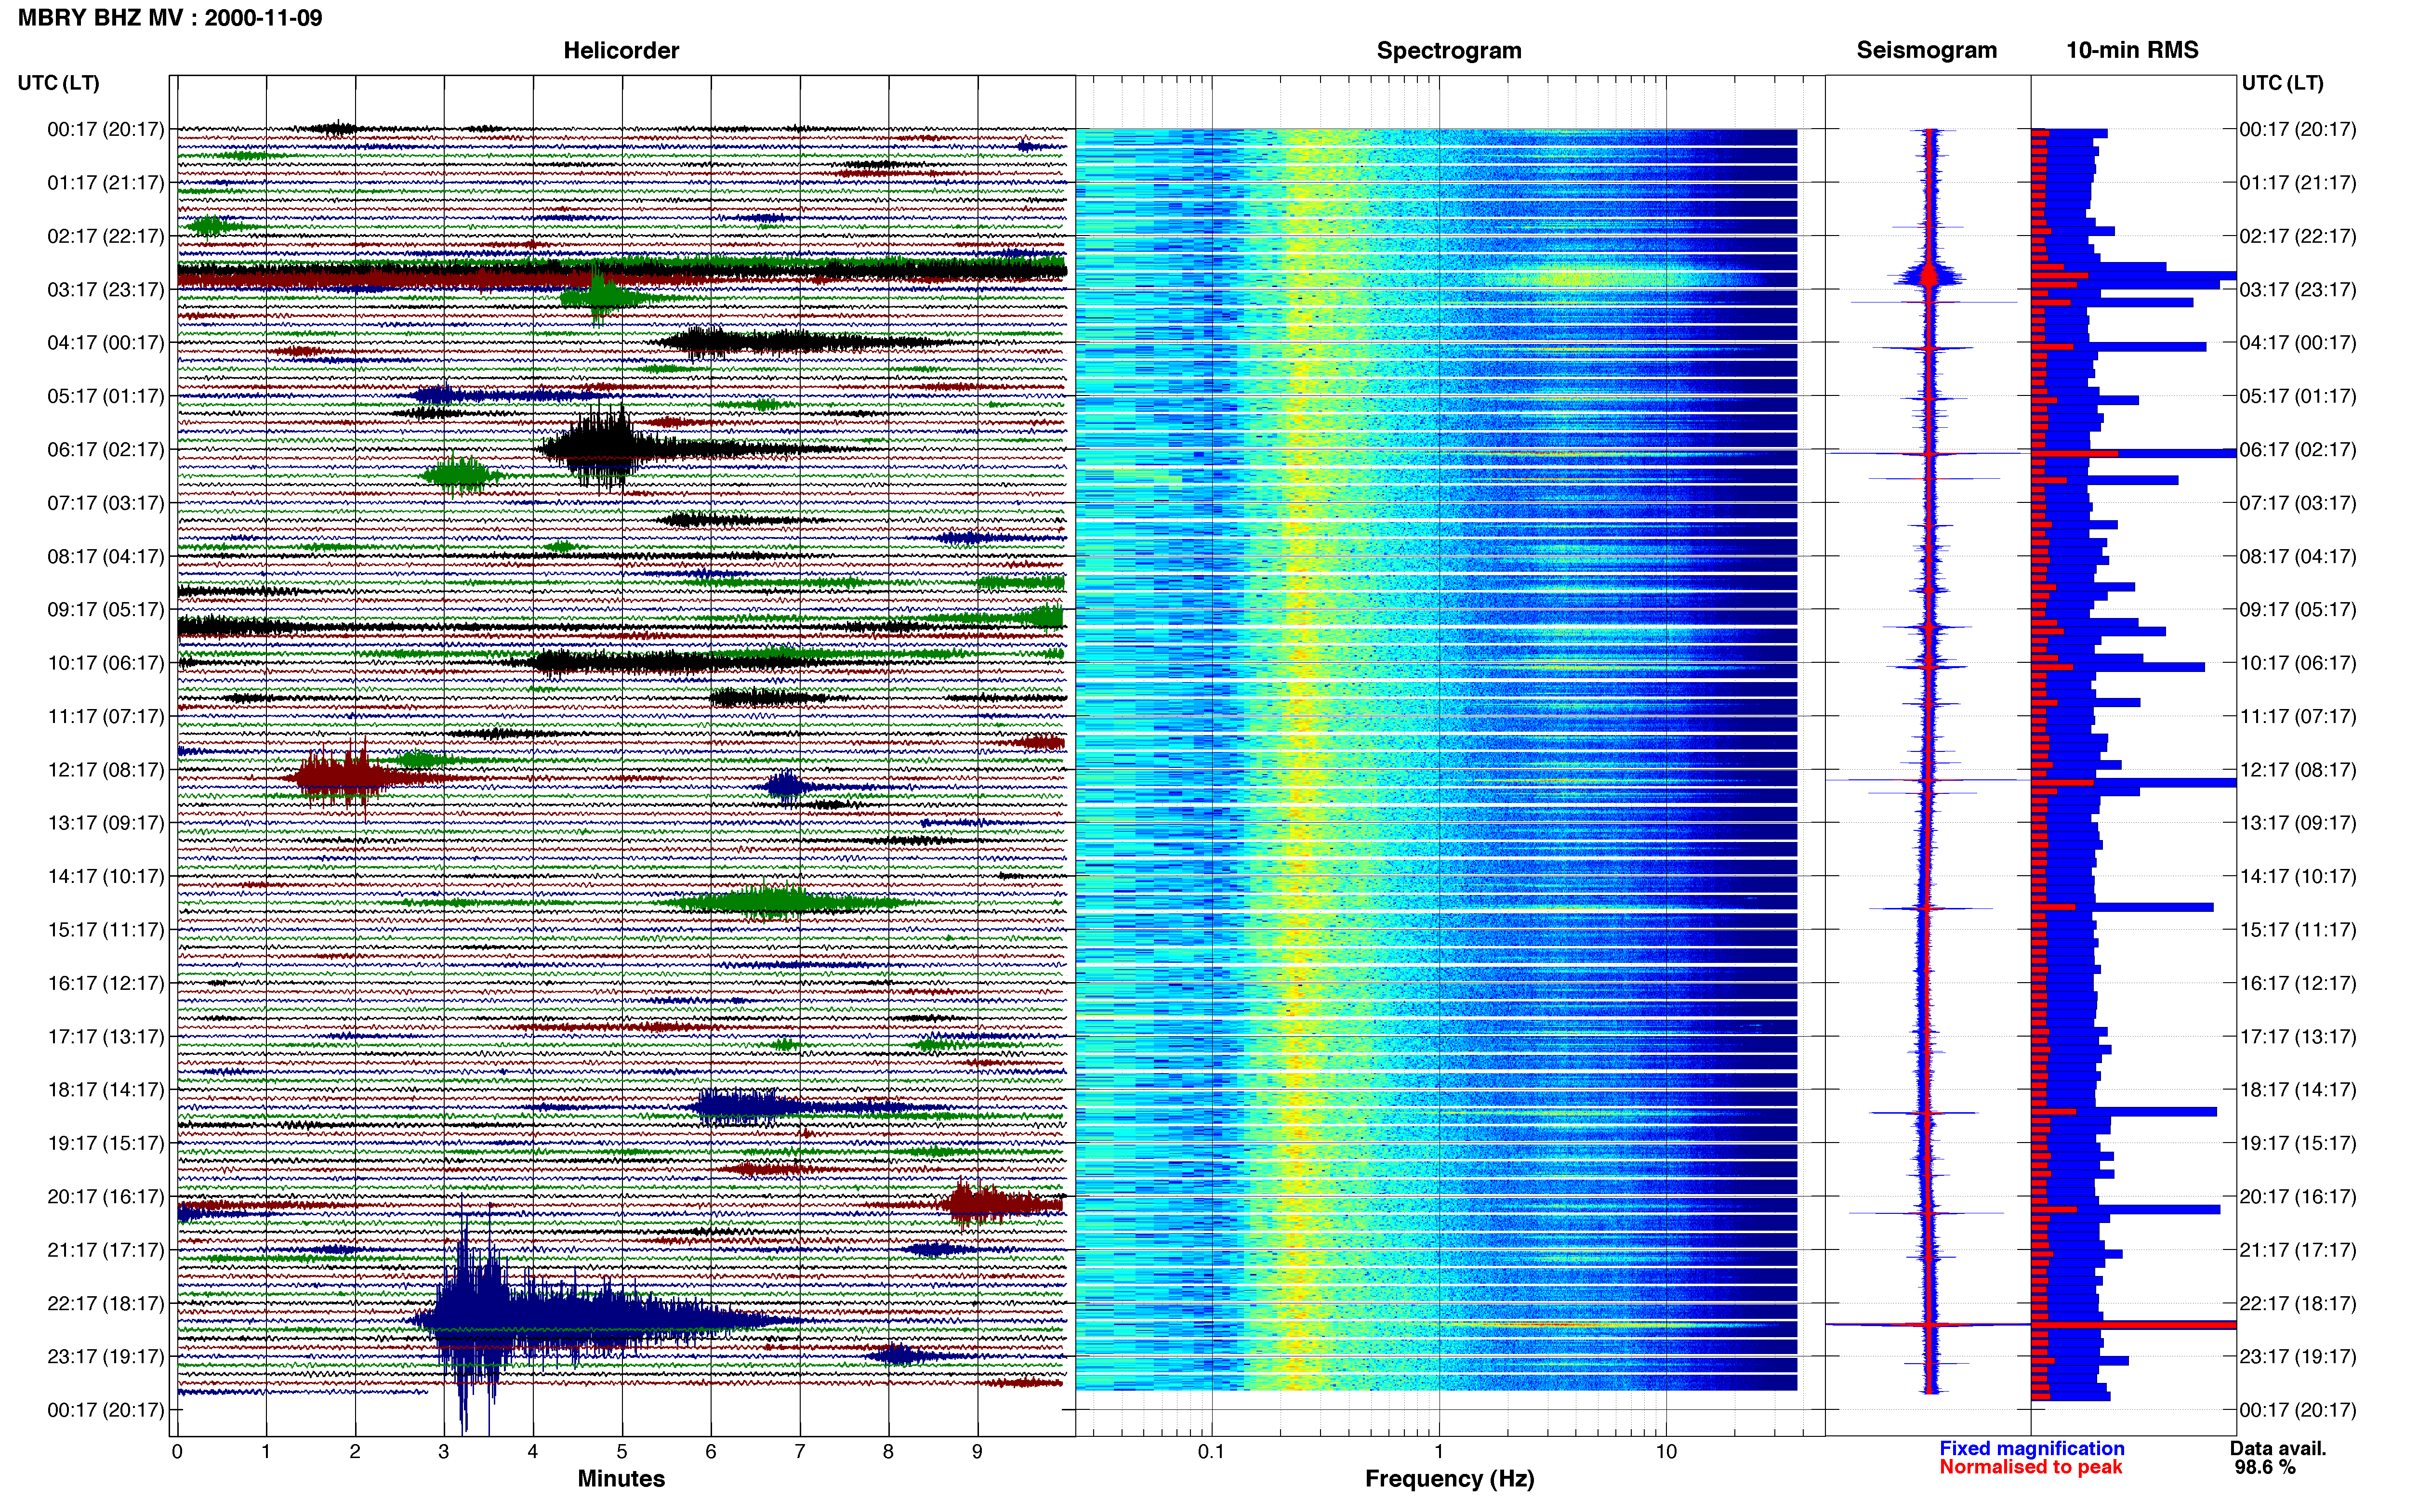Click right time label '23:17 (19:17)'
Viewport: 2418px width, 1512px height.
(2298, 1356)
